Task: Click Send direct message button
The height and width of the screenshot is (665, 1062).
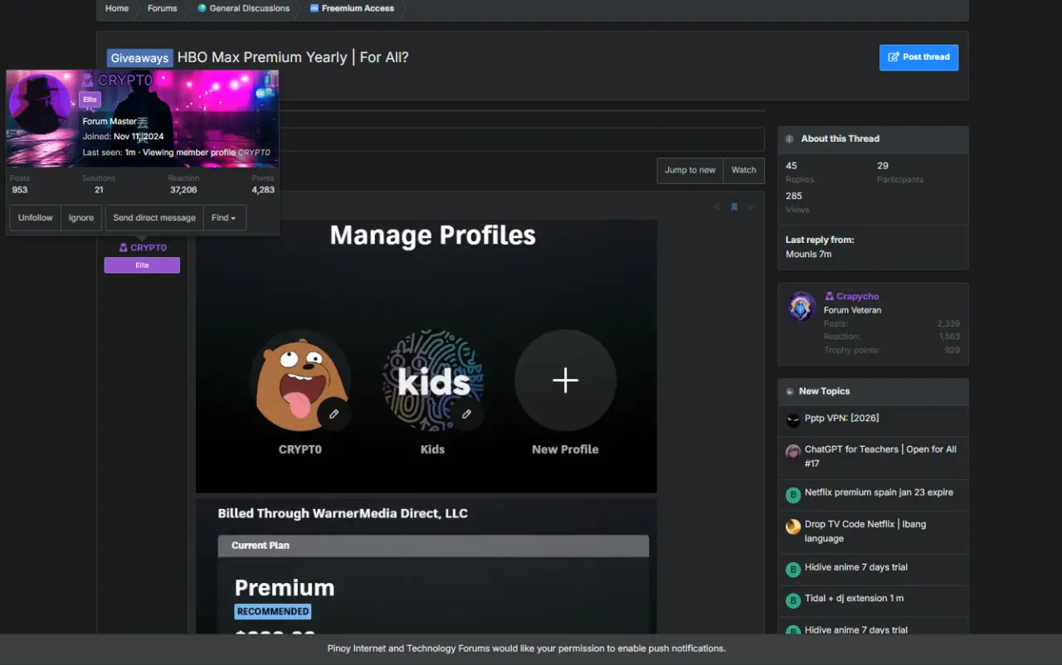Action: coord(154,218)
